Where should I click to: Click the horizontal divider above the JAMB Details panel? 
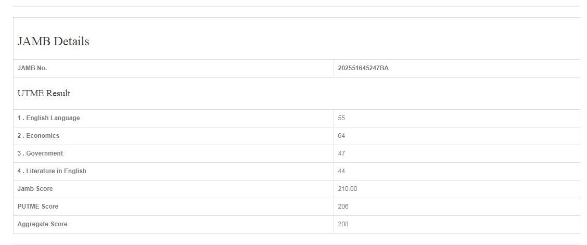(x=296, y=7)
